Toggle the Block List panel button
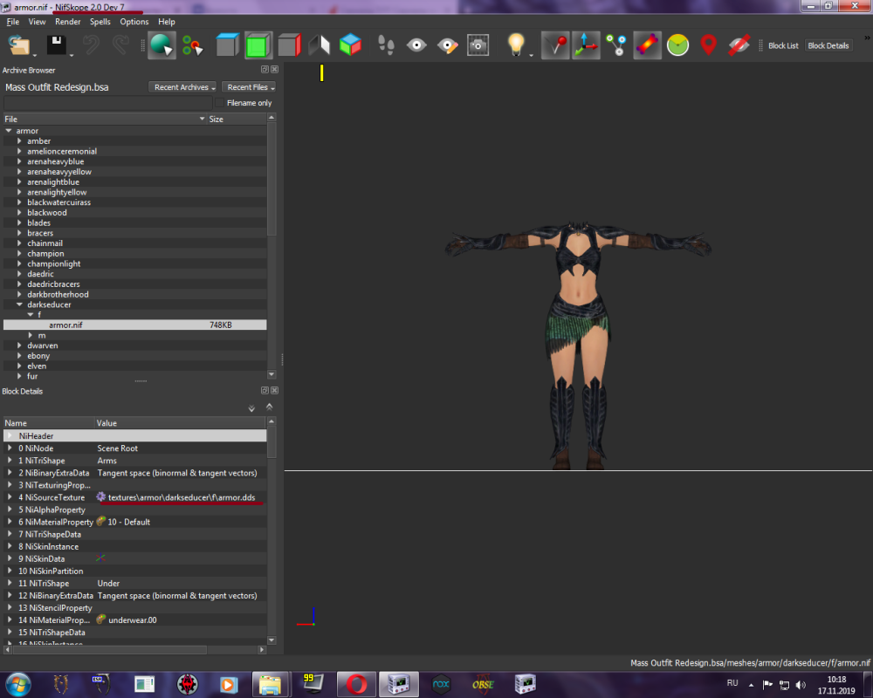The height and width of the screenshot is (698, 873). (783, 45)
